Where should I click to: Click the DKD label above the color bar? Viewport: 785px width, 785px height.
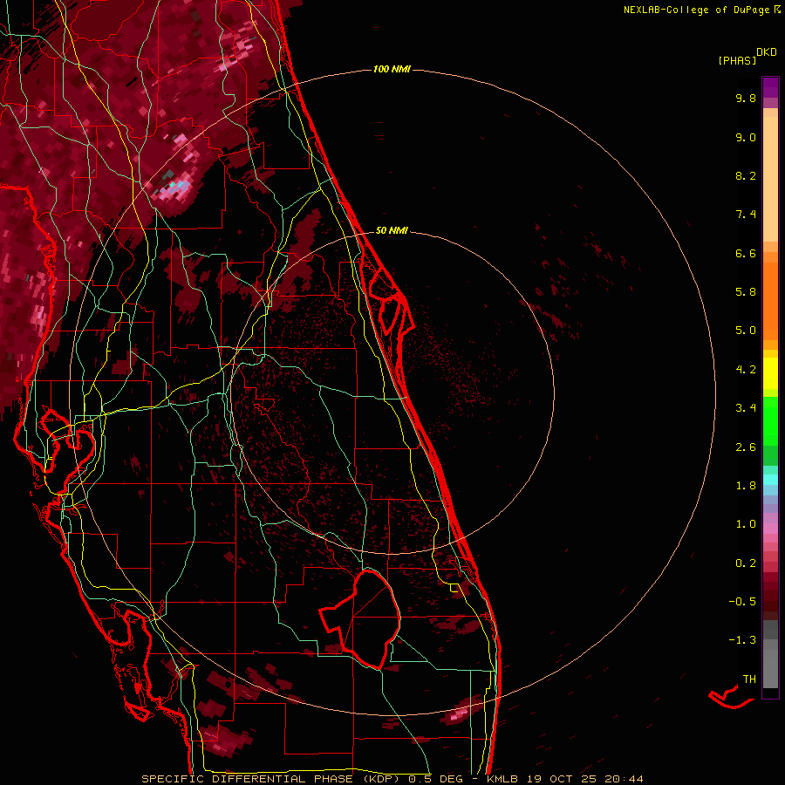tap(766, 52)
